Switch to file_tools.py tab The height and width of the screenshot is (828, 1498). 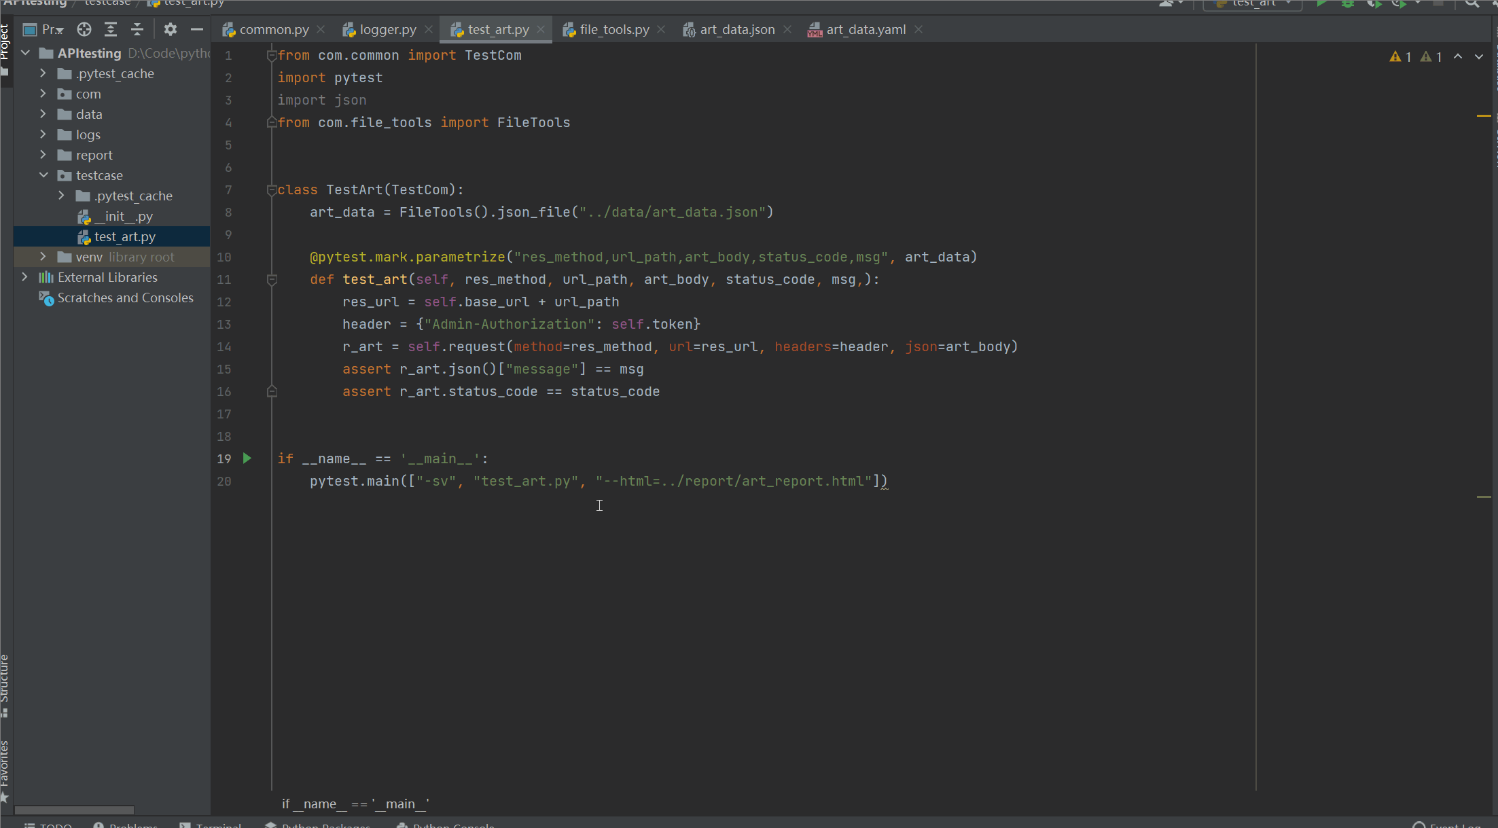pyautogui.click(x=614, y=29)
